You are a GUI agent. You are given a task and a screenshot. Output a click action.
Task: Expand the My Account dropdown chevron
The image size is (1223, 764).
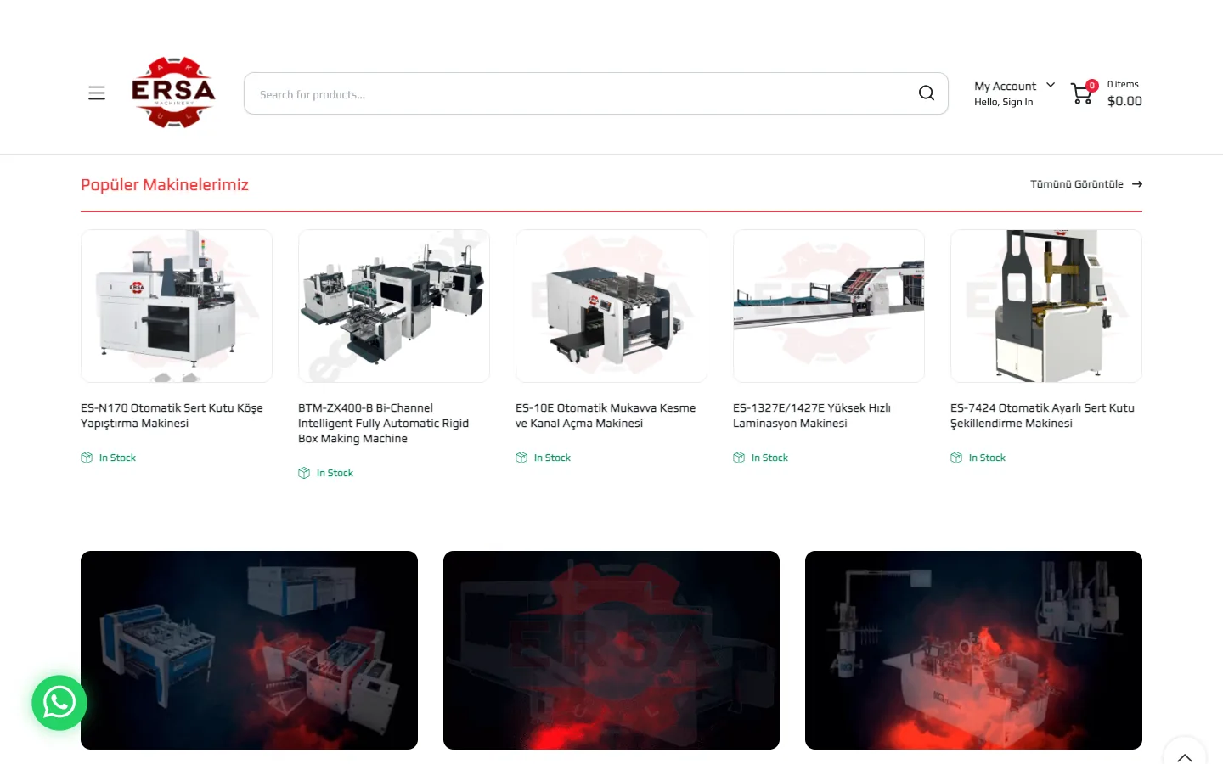coord(1051,85)
